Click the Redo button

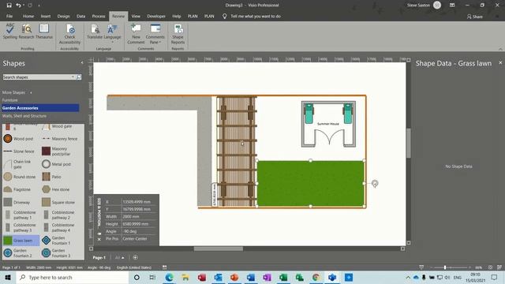30,6
